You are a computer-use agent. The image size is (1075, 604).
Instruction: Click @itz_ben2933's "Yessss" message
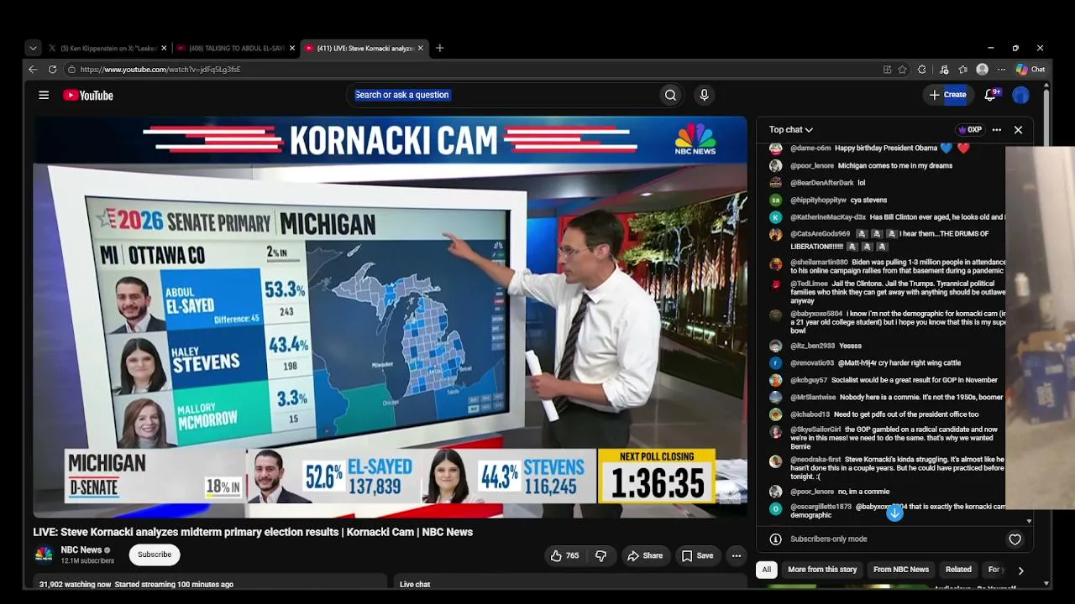pyautogui.click(x=850, y=346)
